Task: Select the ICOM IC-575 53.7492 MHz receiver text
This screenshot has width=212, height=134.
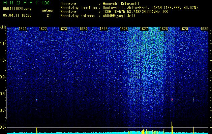Action: pos(135,12)
